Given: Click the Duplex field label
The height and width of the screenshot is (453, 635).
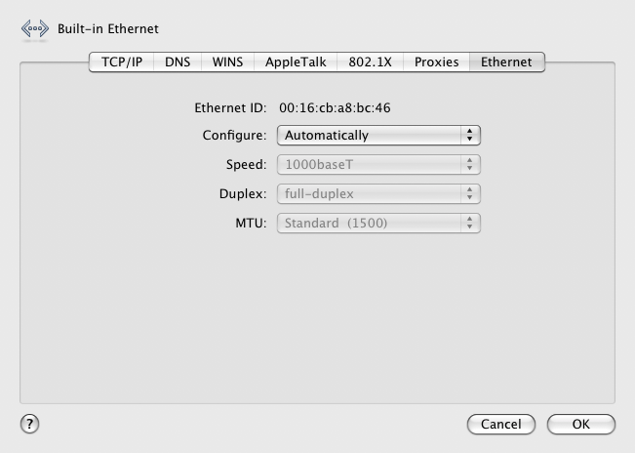Looking at the screenshot, I should (x=242, y=194).
